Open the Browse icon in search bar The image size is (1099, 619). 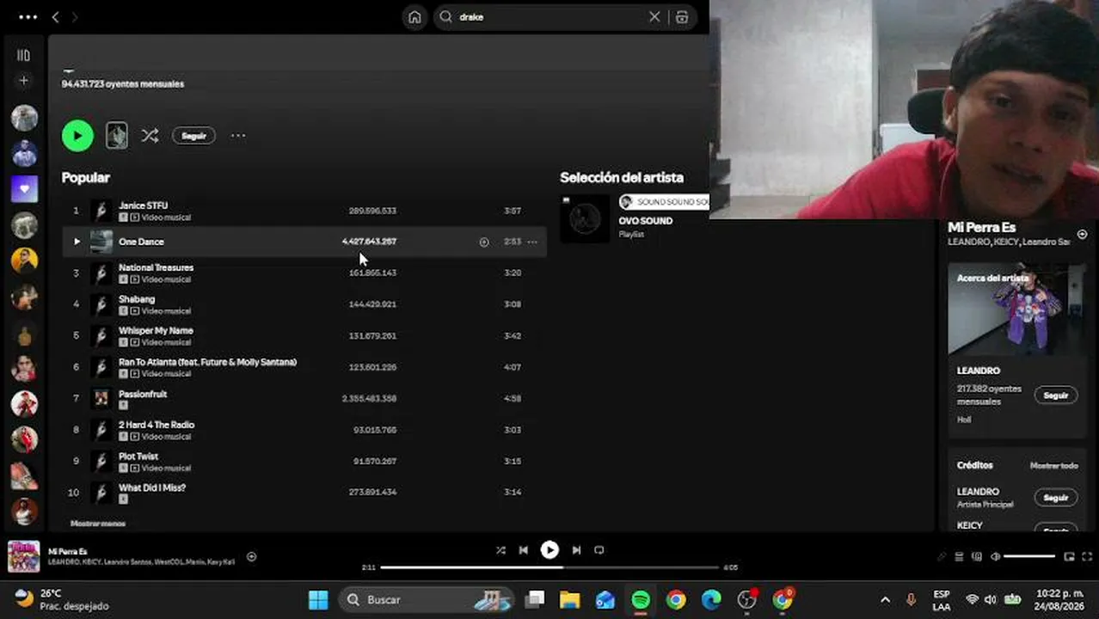coord(682,17)
